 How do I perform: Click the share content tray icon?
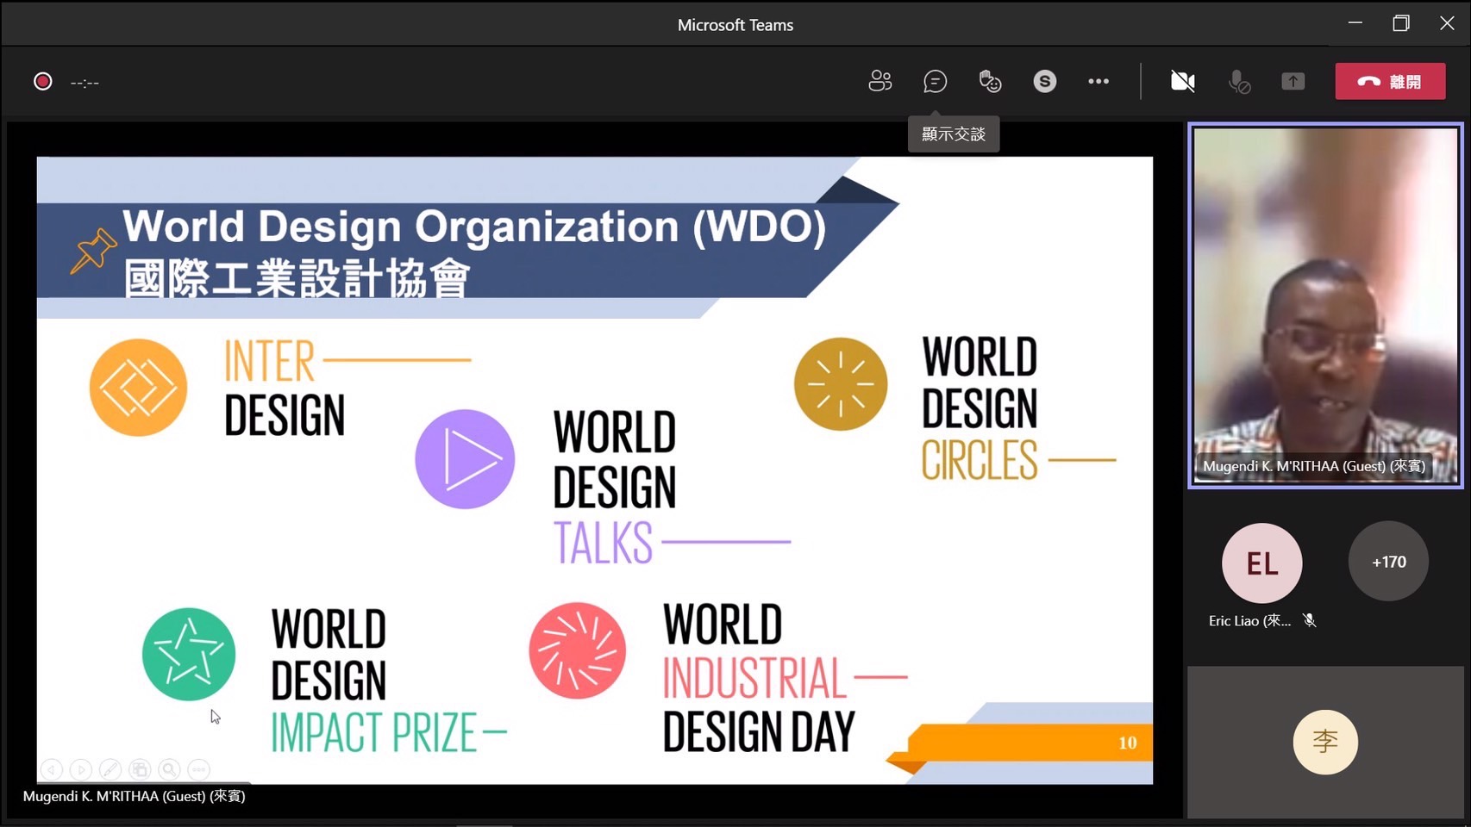[1293, 81]
